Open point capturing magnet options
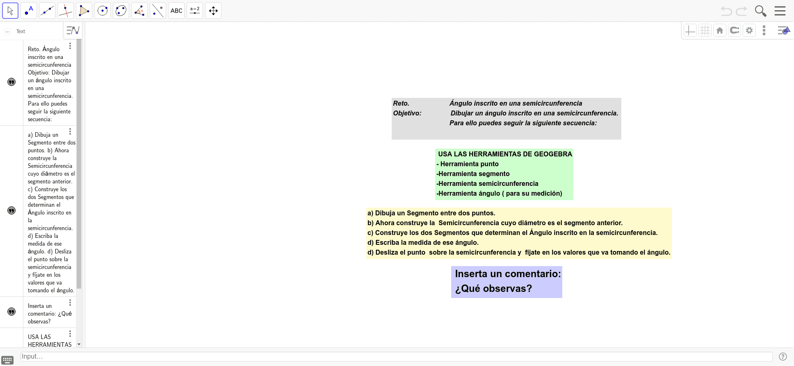This screenshot has width=794, height=366. (x=735, y=30)
